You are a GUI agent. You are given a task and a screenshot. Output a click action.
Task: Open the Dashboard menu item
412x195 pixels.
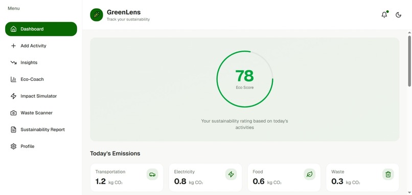tap(41, 29)
